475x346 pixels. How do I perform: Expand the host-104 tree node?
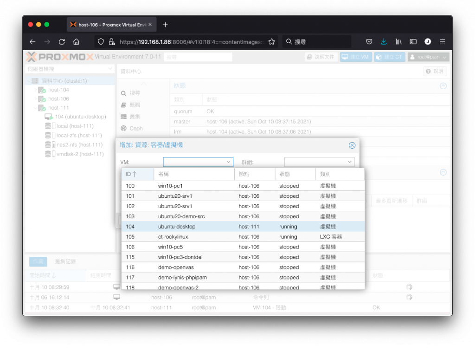[x=35, y=90]
